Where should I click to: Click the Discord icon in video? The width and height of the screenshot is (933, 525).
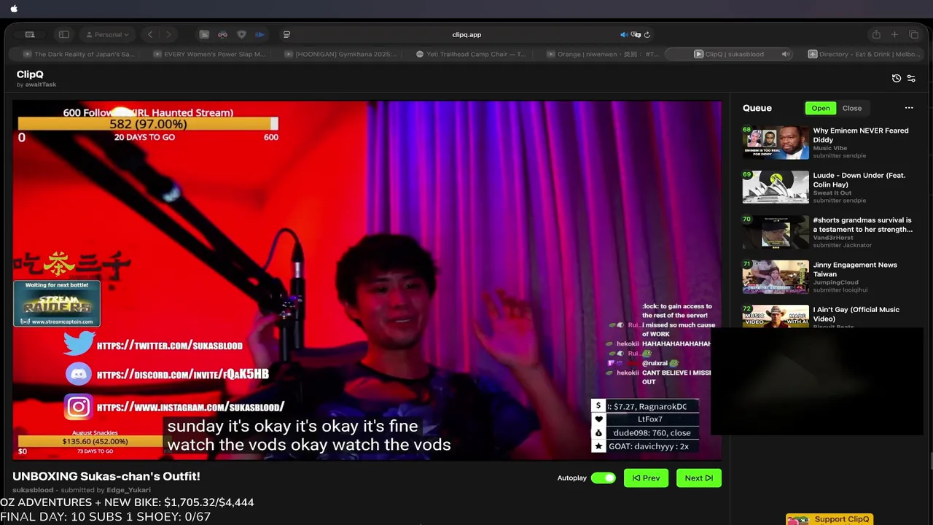tap(79, 375)
